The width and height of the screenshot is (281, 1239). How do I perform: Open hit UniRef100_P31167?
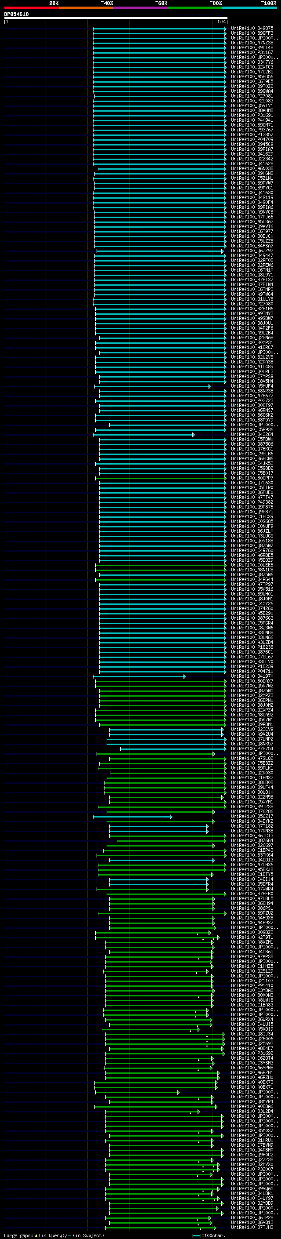[x=252, y=52]
